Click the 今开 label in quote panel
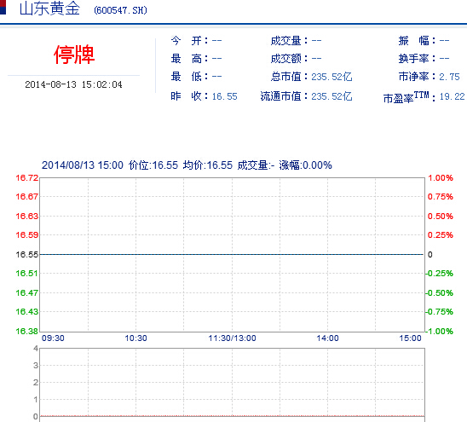This screenshot has height=422, width=467. point(187,41)
